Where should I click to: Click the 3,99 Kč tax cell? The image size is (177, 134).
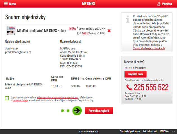click(76, 86)
